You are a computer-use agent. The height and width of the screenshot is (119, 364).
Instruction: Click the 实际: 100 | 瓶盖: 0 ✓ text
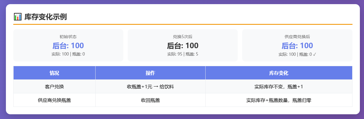pos(297,54)
